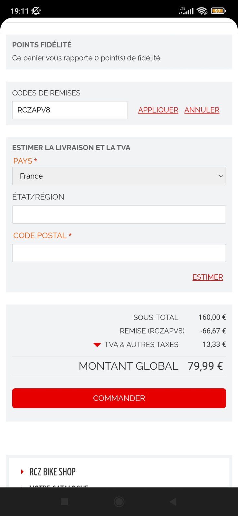Viewport: 238px width, 516px height.
Task: Expand TVA & autres taxes red triangle
Action: [97, 345]
